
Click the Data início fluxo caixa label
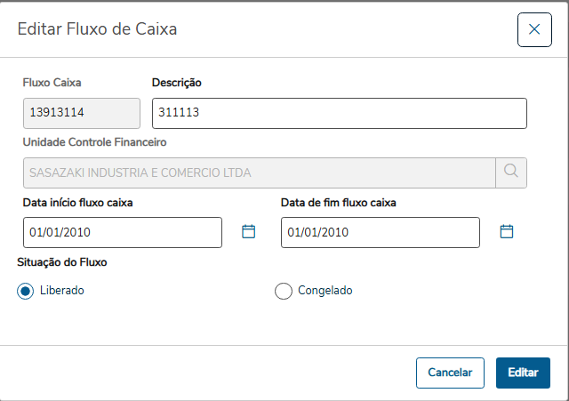[78, 203]
